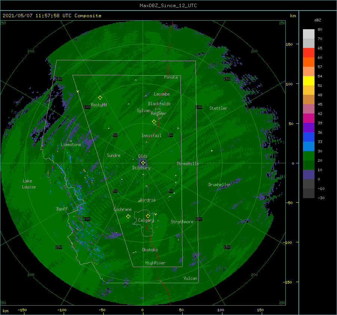337x315 pixels.
Task: Select the magenta swatch in the dBZ legend
Action: pyautogui.click(x=309, y=118)
